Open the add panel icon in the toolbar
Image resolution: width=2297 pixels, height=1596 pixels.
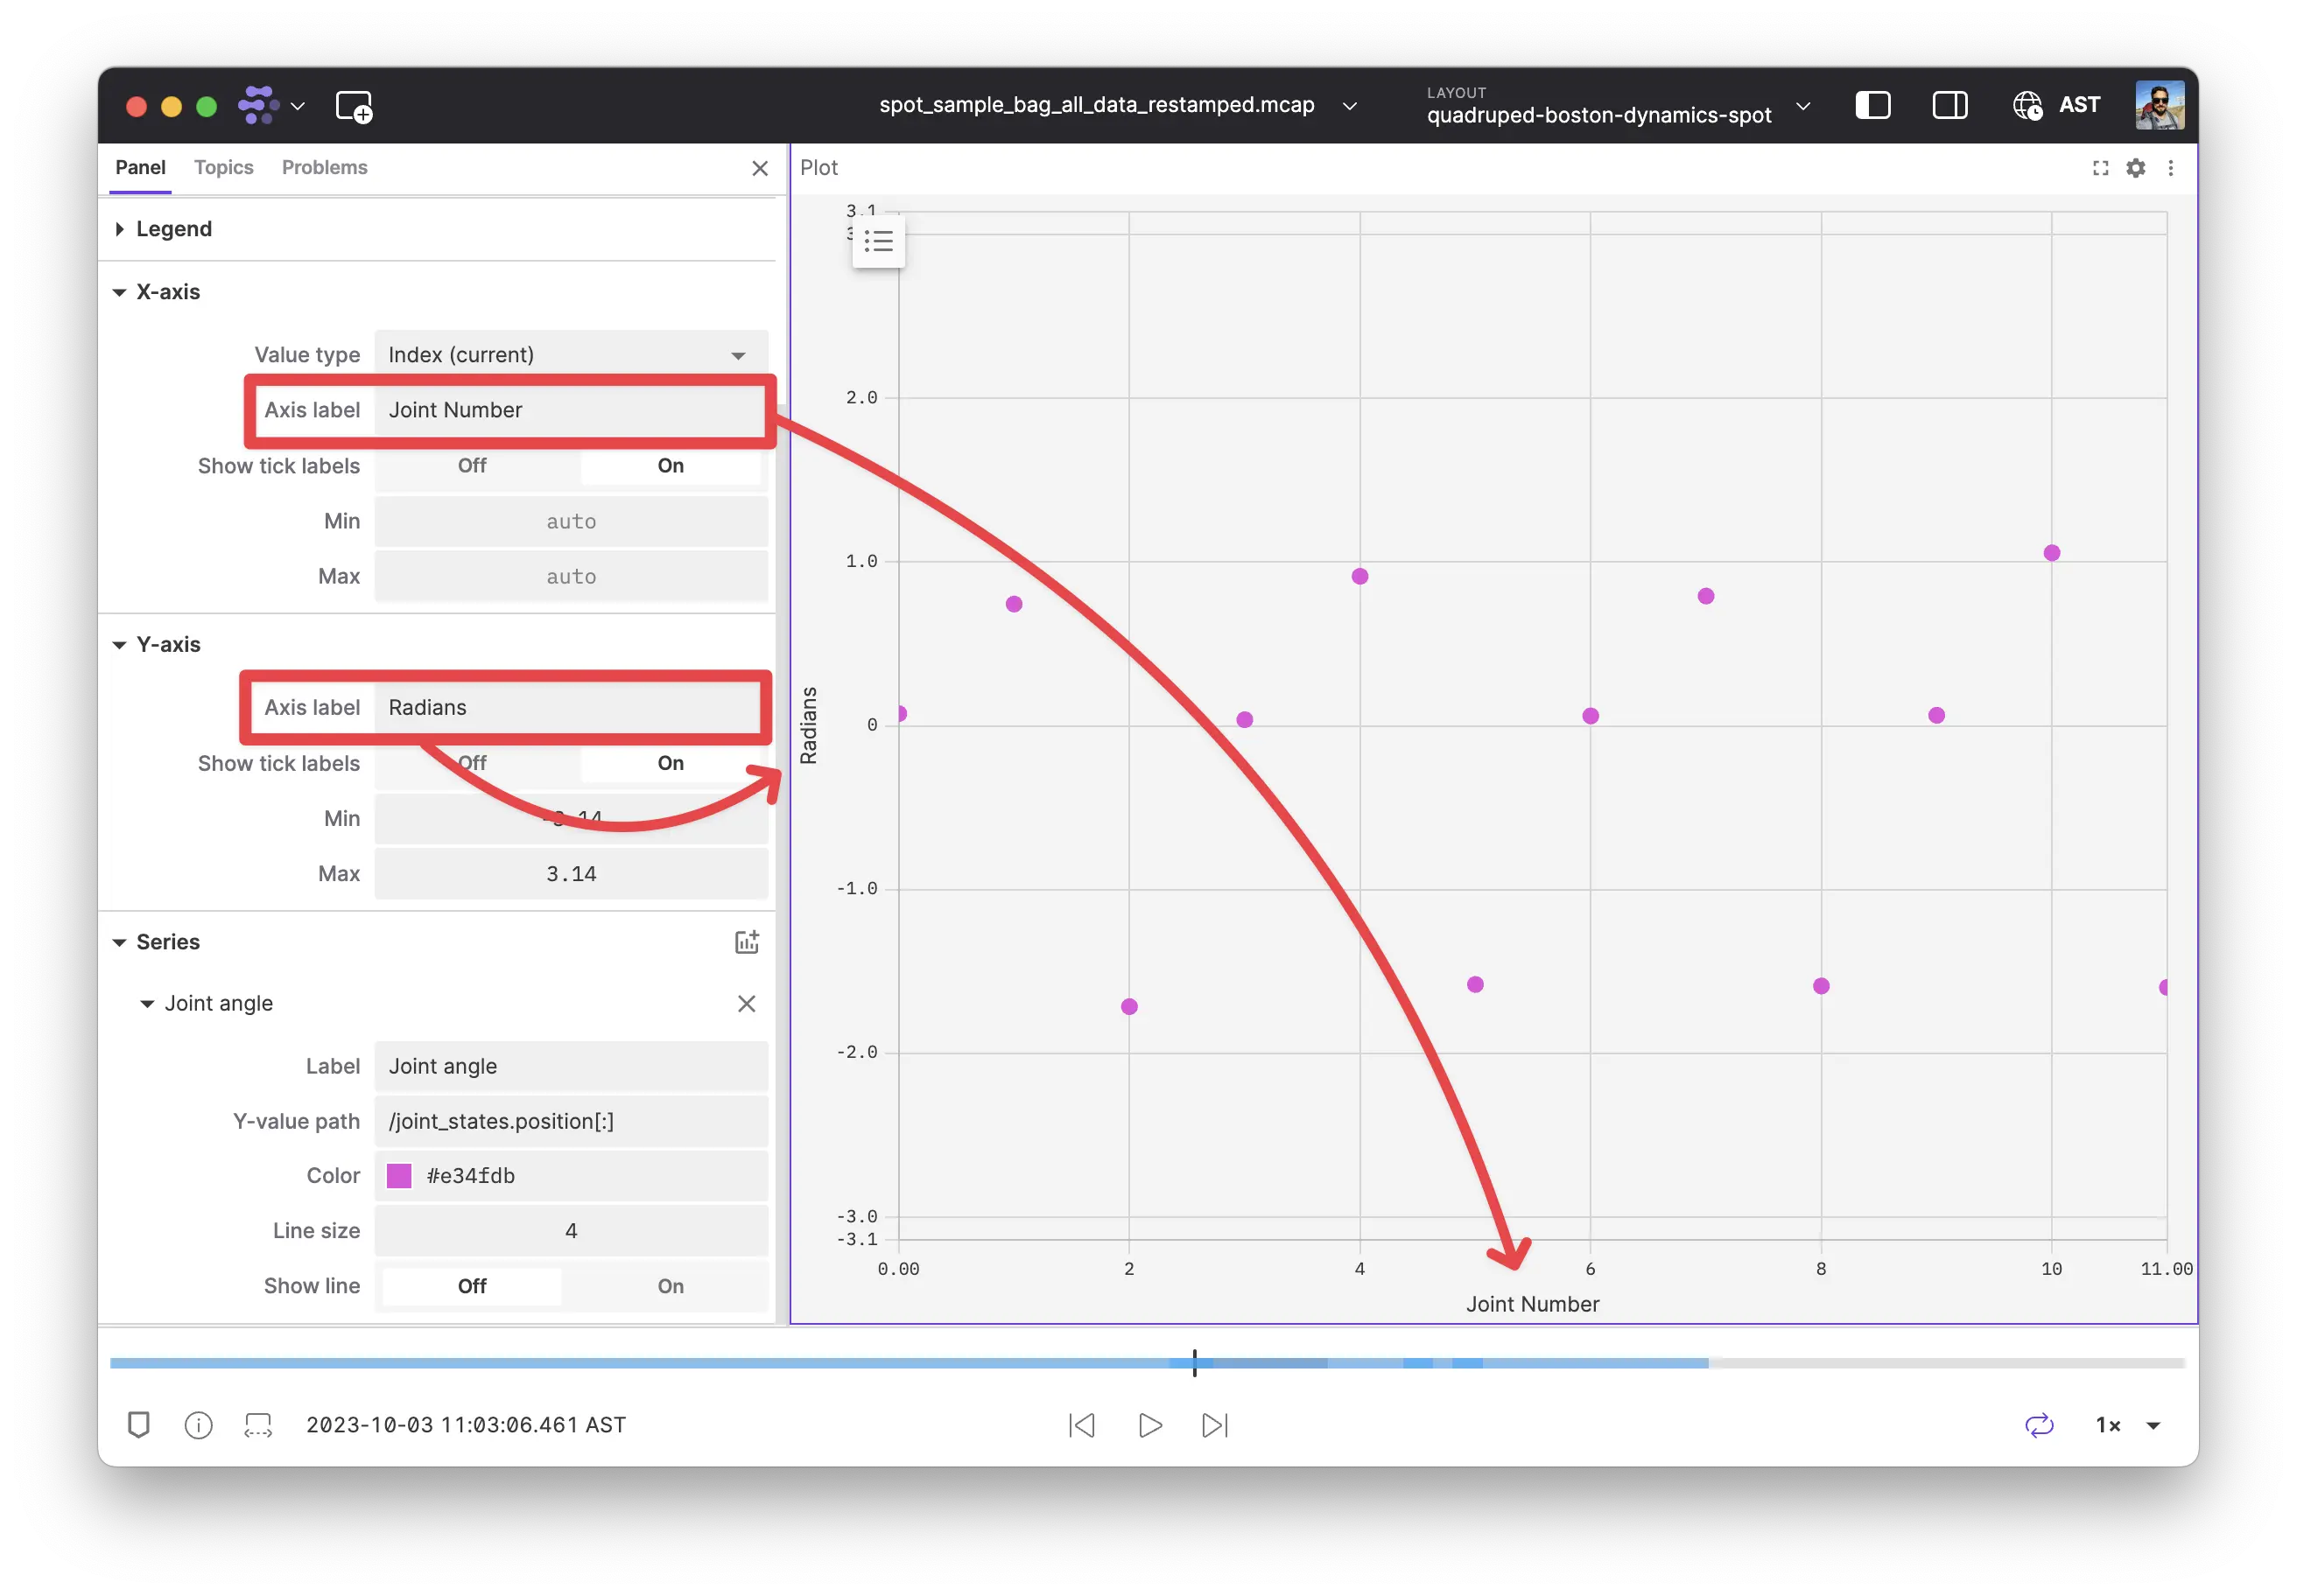[355, 106]
